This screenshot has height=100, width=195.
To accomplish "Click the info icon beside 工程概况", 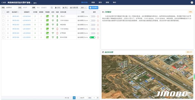I will click(103, 12).
